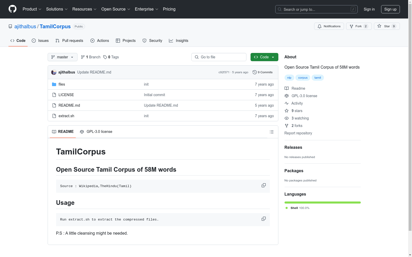
Task: Click the Releases heading link
Action: 293,147
